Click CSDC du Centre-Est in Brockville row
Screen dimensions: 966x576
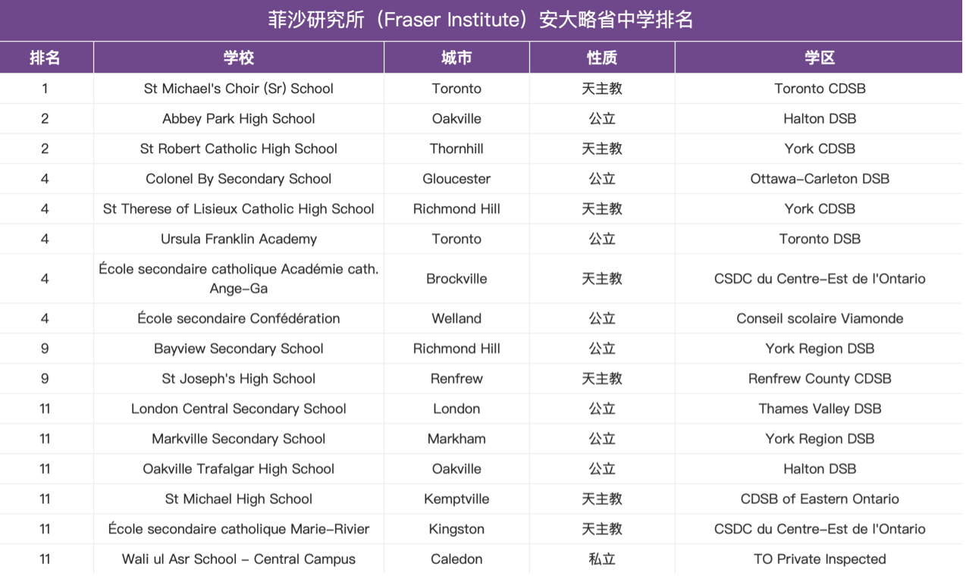pyautogui.click(x=820, y=279)
